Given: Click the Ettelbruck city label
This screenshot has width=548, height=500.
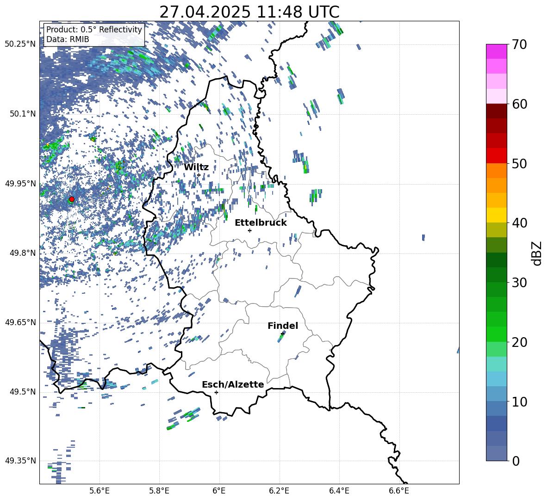Looking at the screenshot, I should (x=261, y=223).
